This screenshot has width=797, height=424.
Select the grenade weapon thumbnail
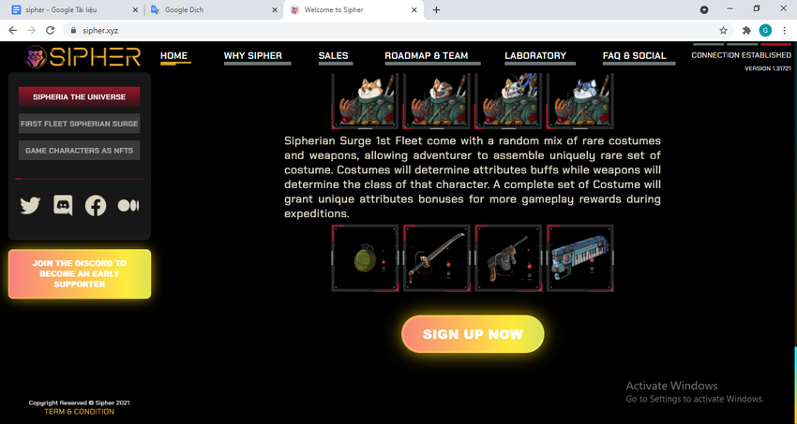coord(365,258)
